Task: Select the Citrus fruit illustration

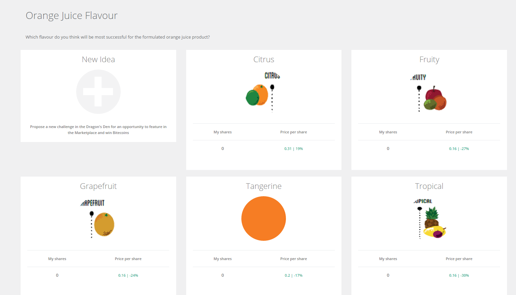Action: tap(263, 92)
